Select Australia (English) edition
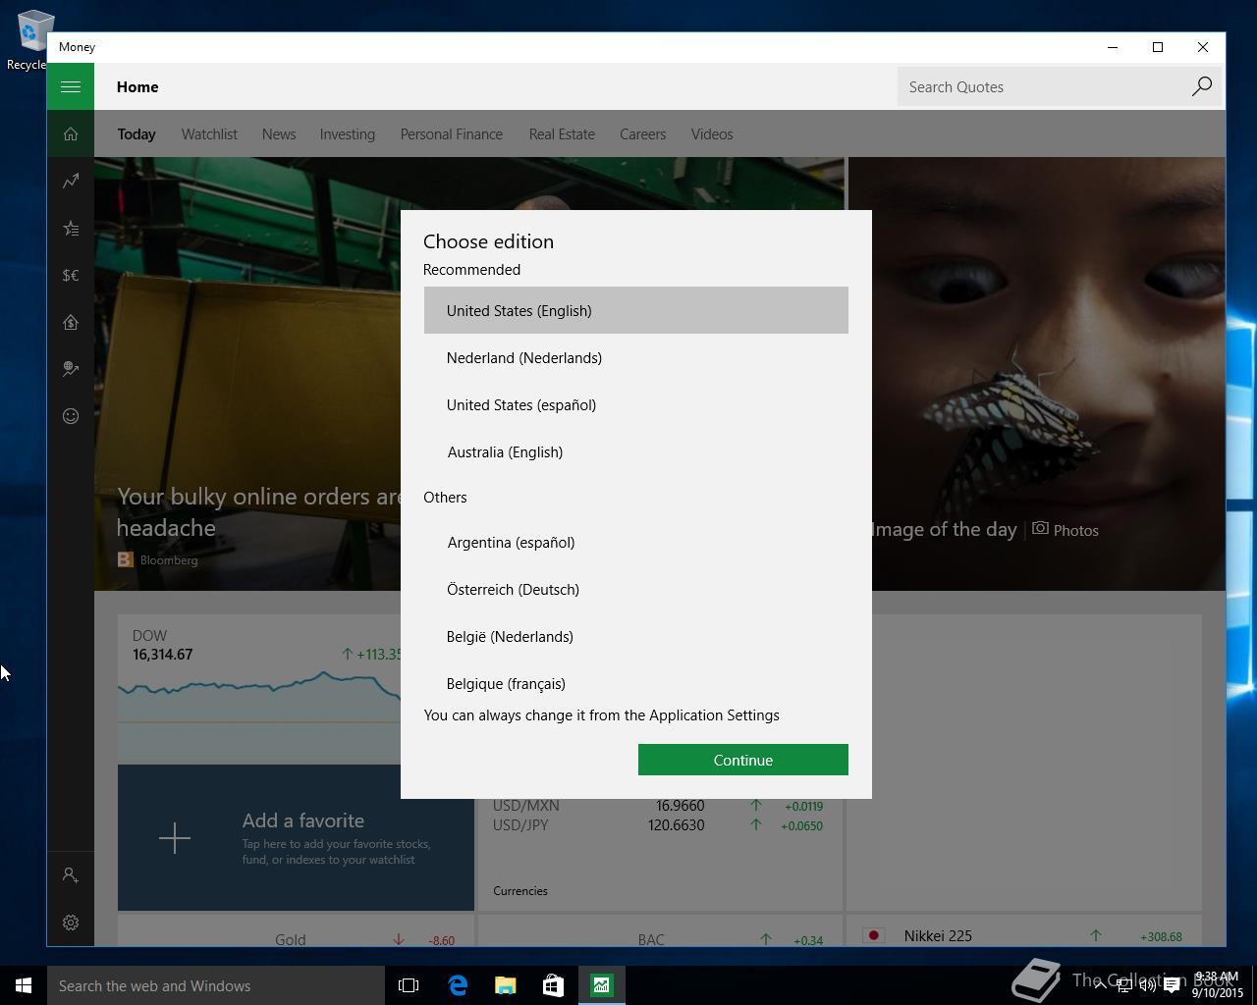 click(x=636, y=451)
